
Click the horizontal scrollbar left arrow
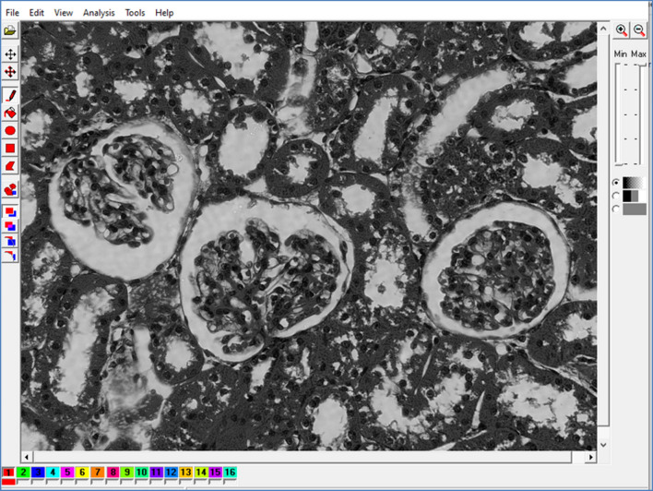point(27,457)
